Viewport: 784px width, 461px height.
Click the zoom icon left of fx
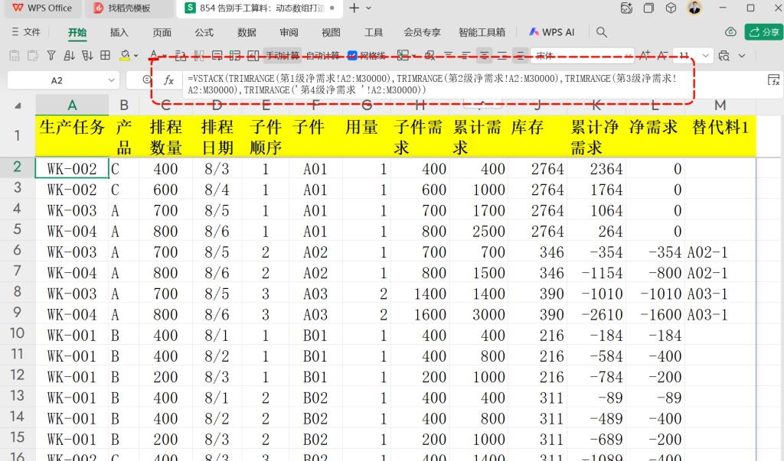tap(146, 80)
